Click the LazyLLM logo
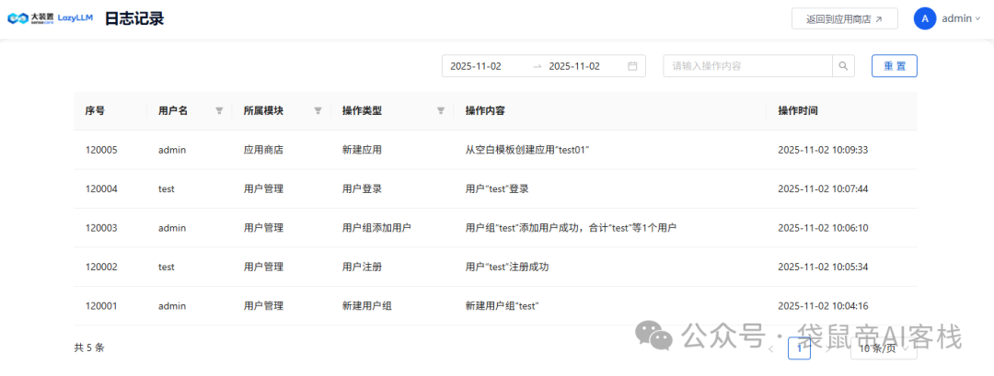The width and height of the screenshot is (994, 376). pyautogui.click(x=75, y=18)
